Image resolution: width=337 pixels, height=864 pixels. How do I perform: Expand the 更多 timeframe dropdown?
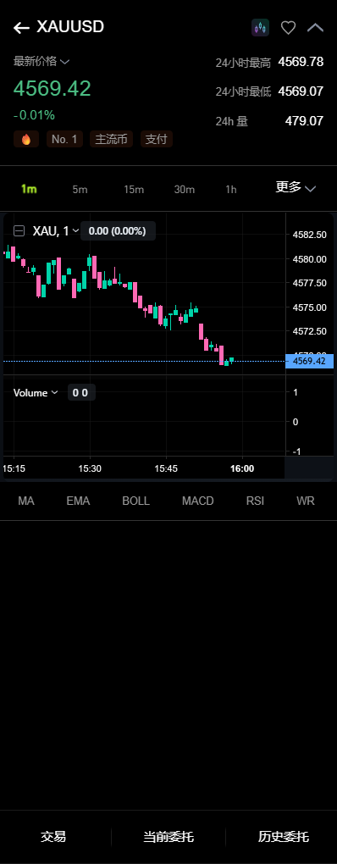(x=296, y=187)
